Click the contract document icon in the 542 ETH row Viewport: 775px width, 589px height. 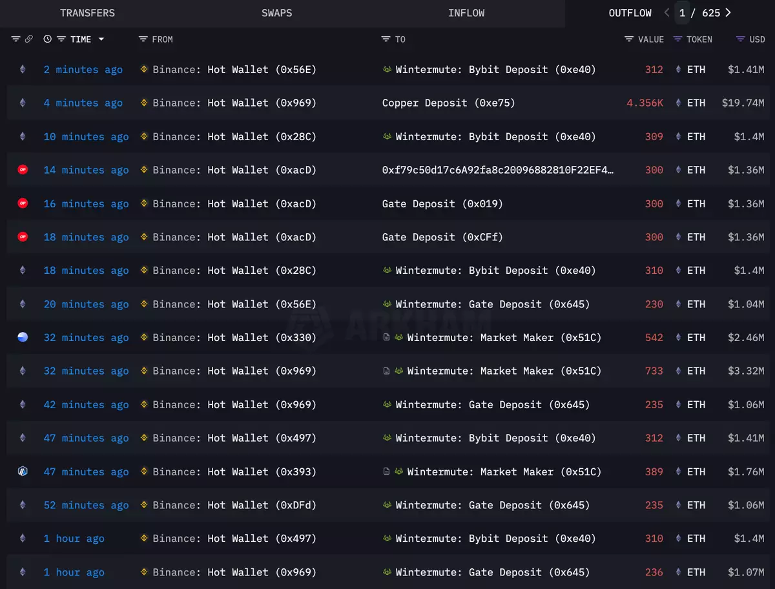386,337
